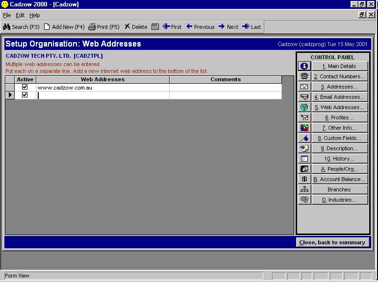Open the File menu
The height and width of the screenshot is (282, 378).
7,15
